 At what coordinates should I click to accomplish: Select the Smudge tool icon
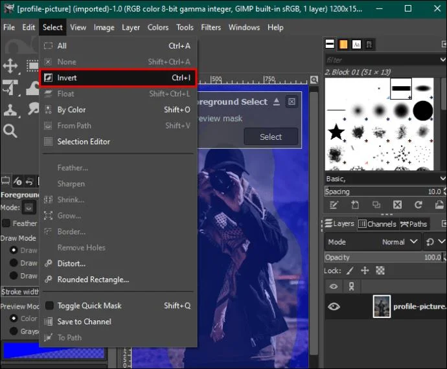[x=34, y=109]
